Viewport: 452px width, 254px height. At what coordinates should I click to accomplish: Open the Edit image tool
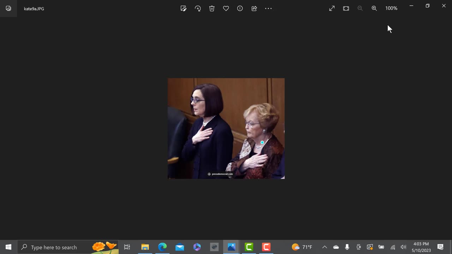click(184, 8)
